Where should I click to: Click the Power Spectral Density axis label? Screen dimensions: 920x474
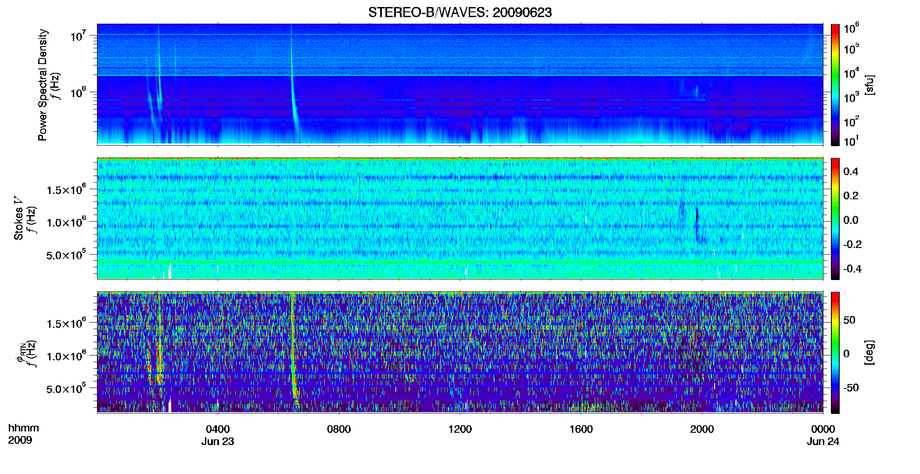point(43,85)
